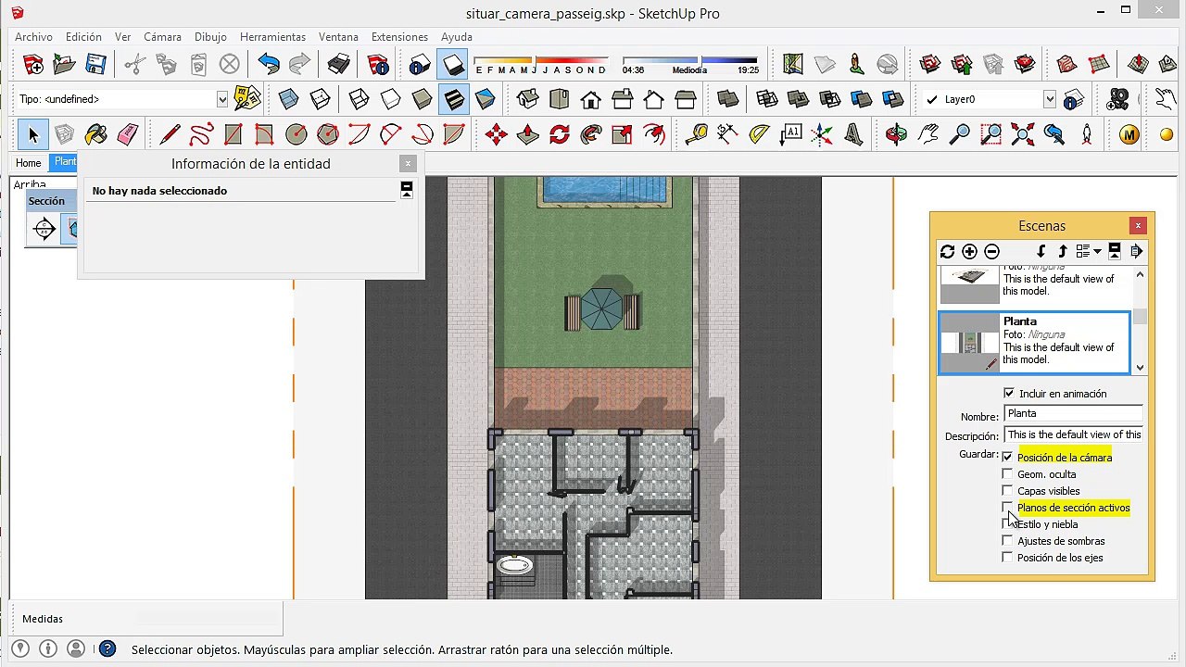
Task: Collapse scene details in Escenas panel
Action: [1114, 251]
